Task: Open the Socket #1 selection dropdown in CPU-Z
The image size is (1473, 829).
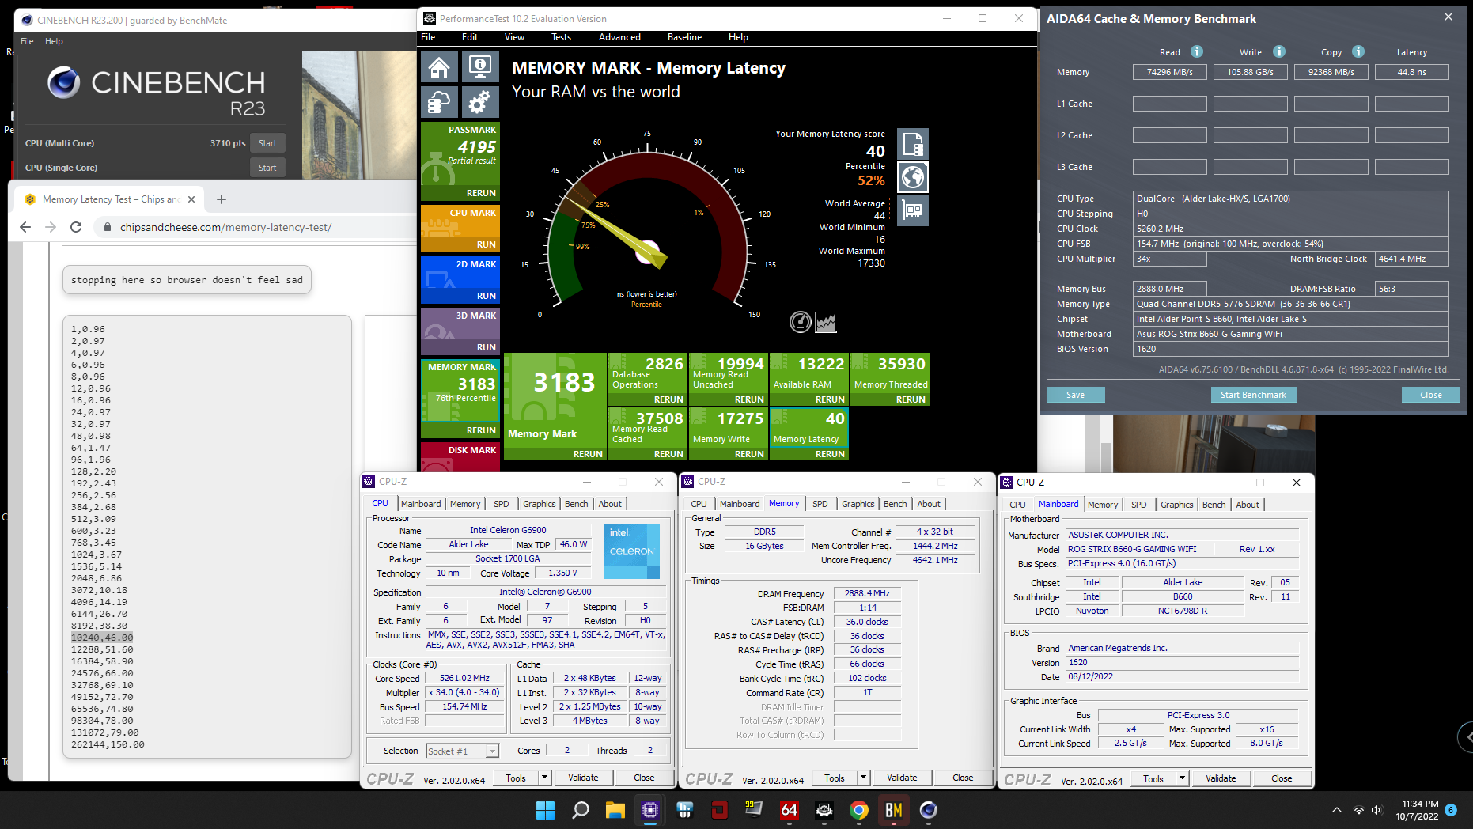Action: click(463, 751)
